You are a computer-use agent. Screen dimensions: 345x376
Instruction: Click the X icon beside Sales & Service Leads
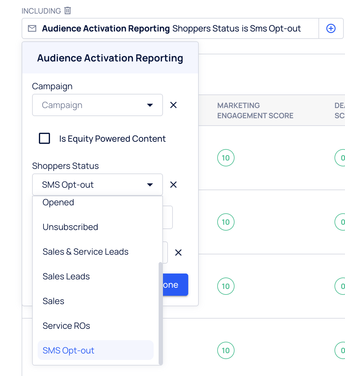point(178,253)
